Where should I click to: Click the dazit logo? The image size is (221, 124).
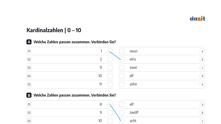click(x=197, y=18)
